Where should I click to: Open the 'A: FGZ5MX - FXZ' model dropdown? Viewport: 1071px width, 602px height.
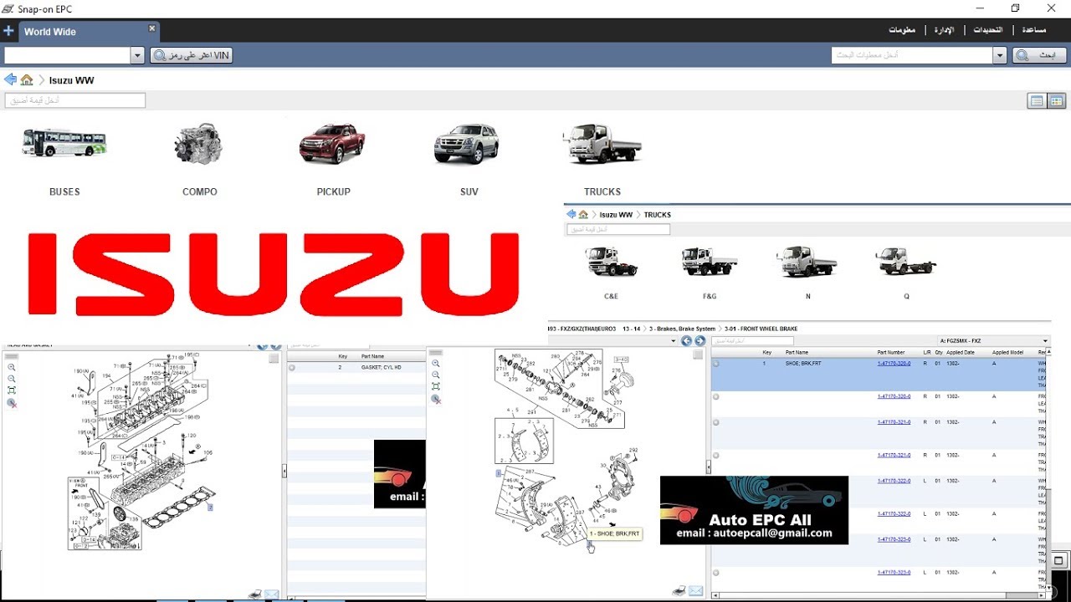tap(994, 341)
